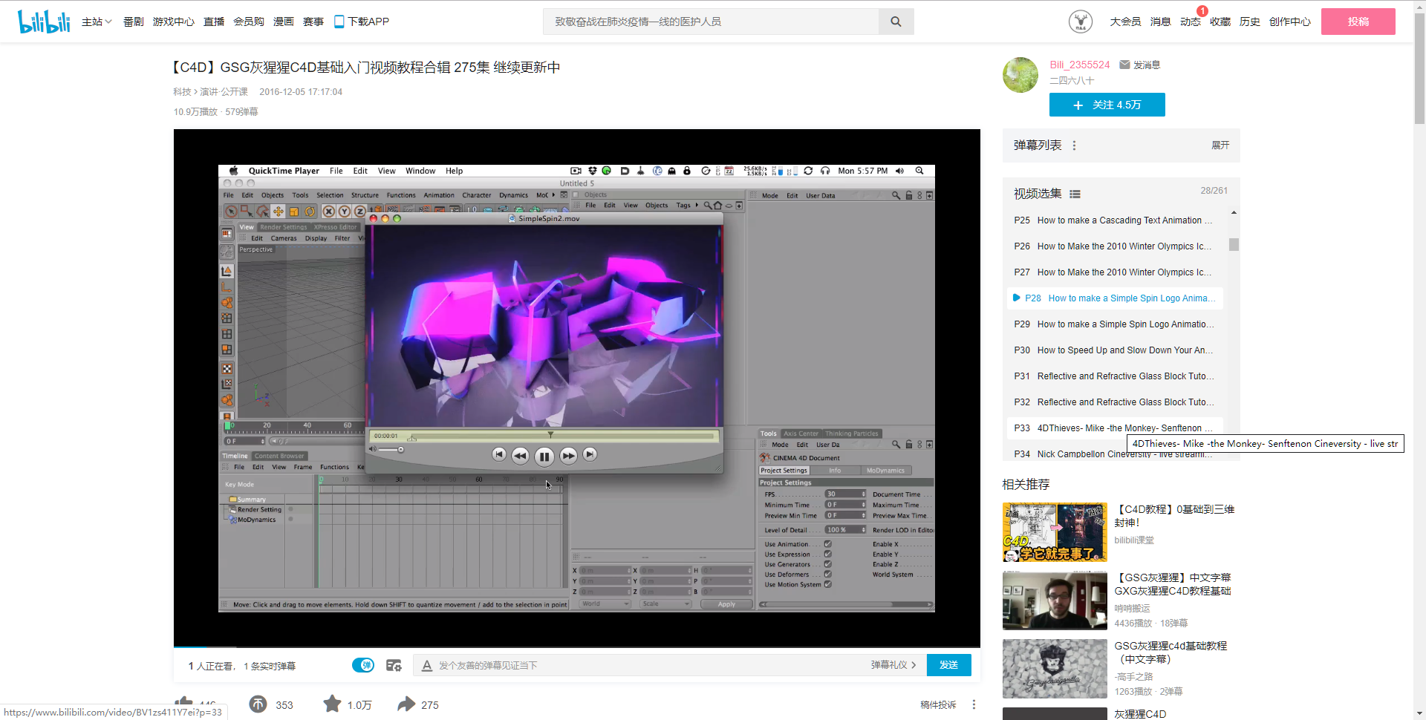
Task: Click 发消息 to message uploader
Action: [x=1146, y=65]
